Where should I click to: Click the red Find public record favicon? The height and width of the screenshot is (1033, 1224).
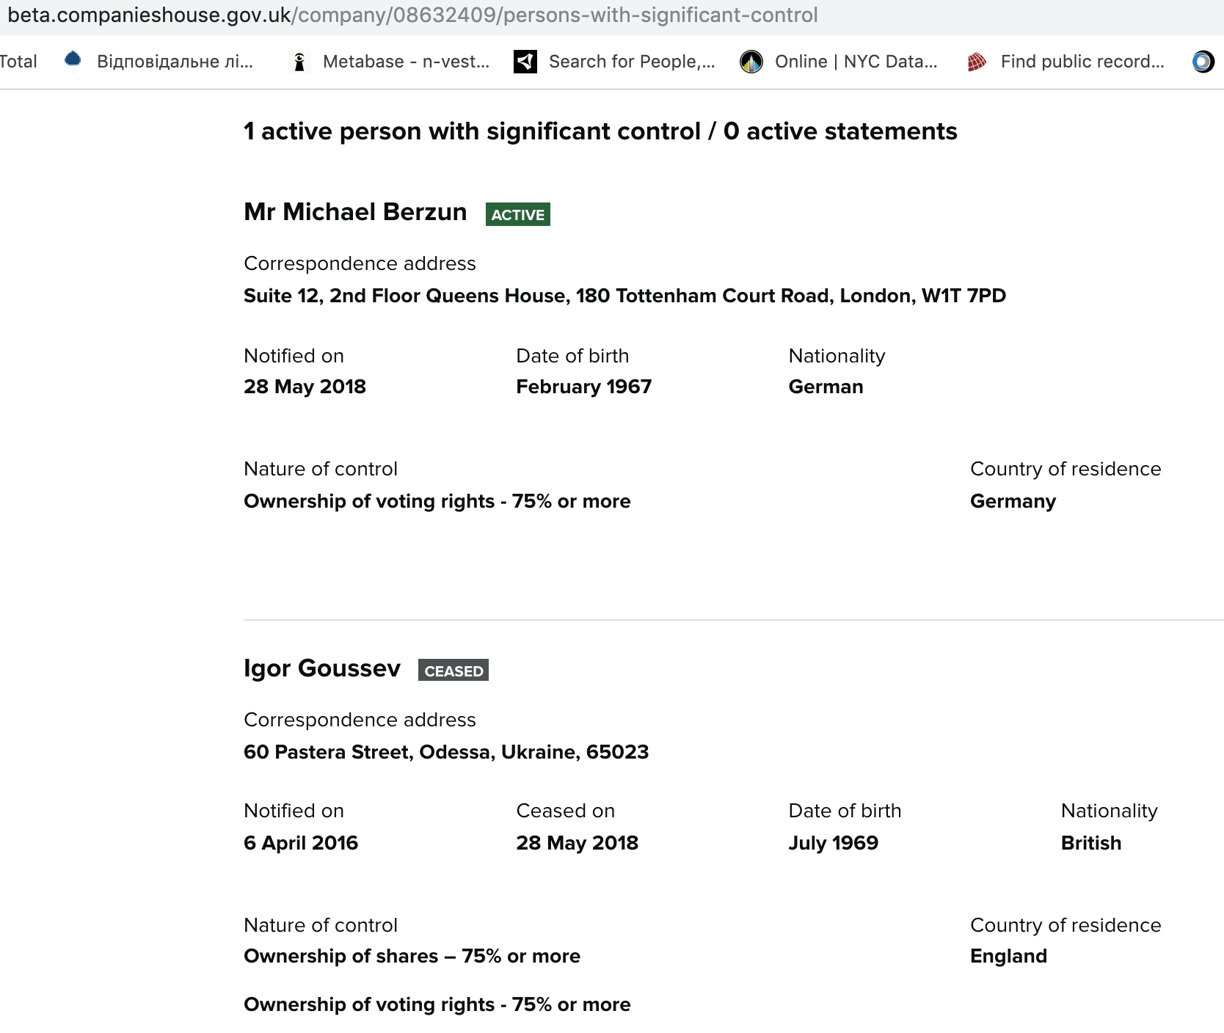click(977, 62)
